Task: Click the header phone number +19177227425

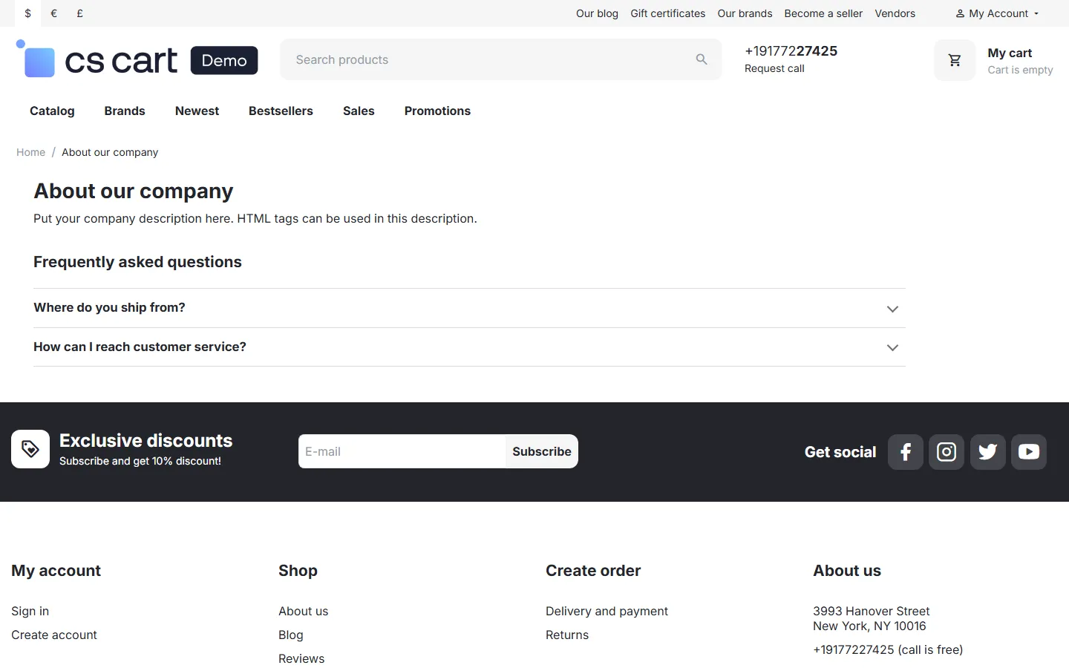Action: pos(791,51)
